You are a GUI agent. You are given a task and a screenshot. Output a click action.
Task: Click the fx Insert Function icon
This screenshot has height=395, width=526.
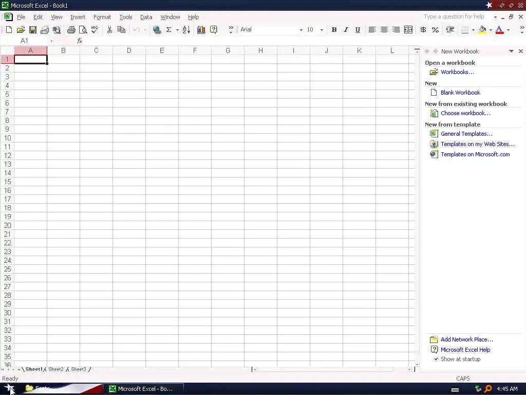pos(80,41)
